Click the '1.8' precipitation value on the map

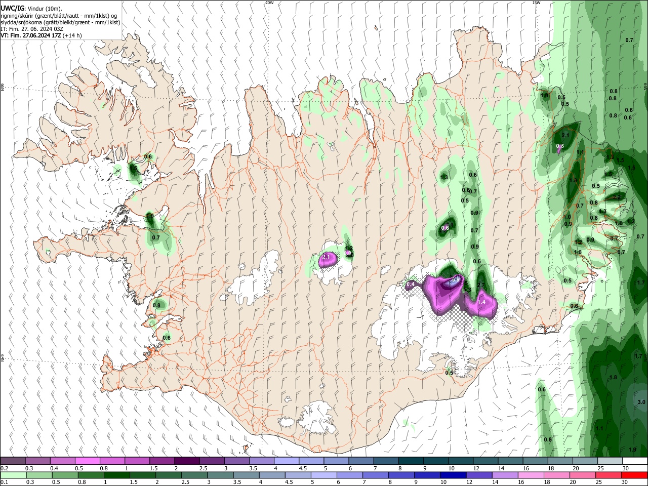click(613, 377)
